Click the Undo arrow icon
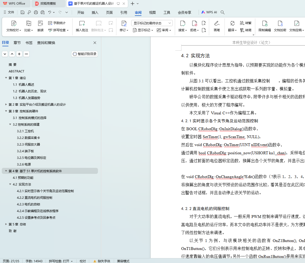Image resolution: width=305 pixels, height=263 pixels. point(50,13)
